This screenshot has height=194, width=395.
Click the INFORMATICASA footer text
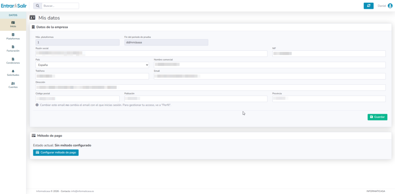point(376,191)
